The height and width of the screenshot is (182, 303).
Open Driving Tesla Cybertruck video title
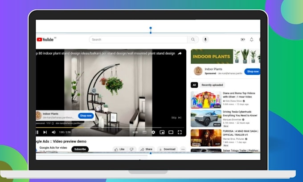(x=240, y=113)
